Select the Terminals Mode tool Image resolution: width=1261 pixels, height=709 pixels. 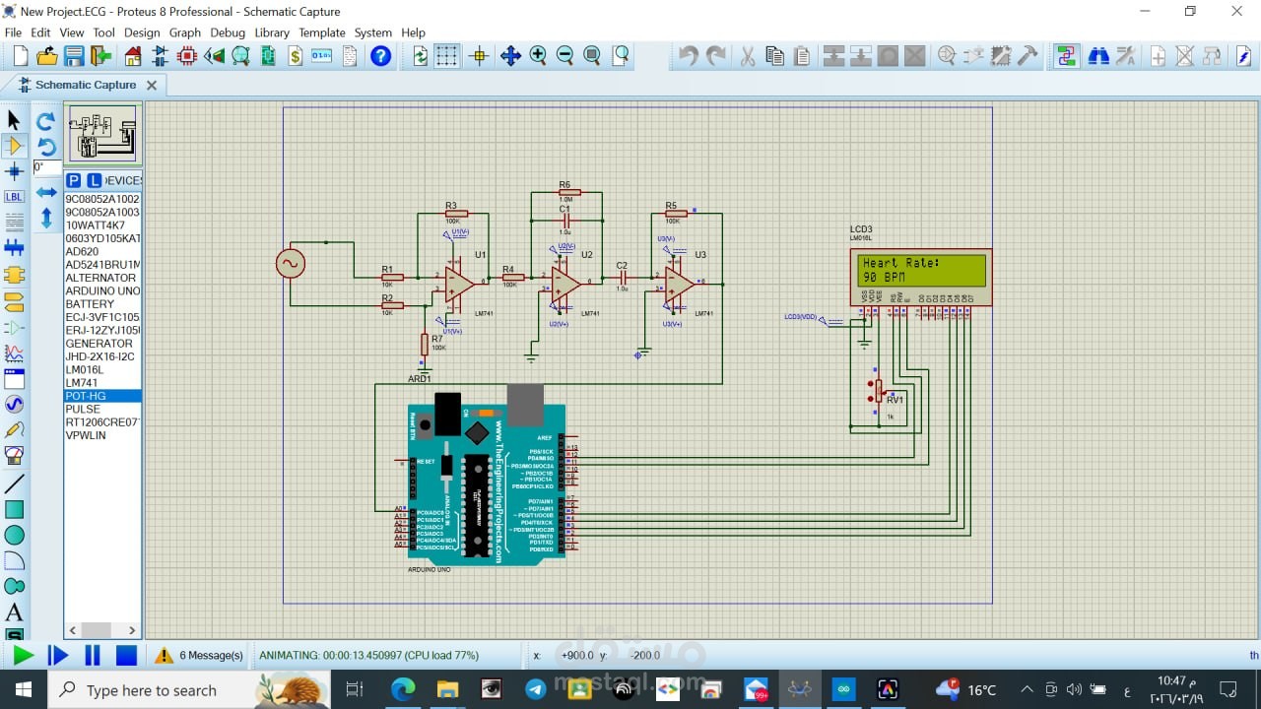14,300
